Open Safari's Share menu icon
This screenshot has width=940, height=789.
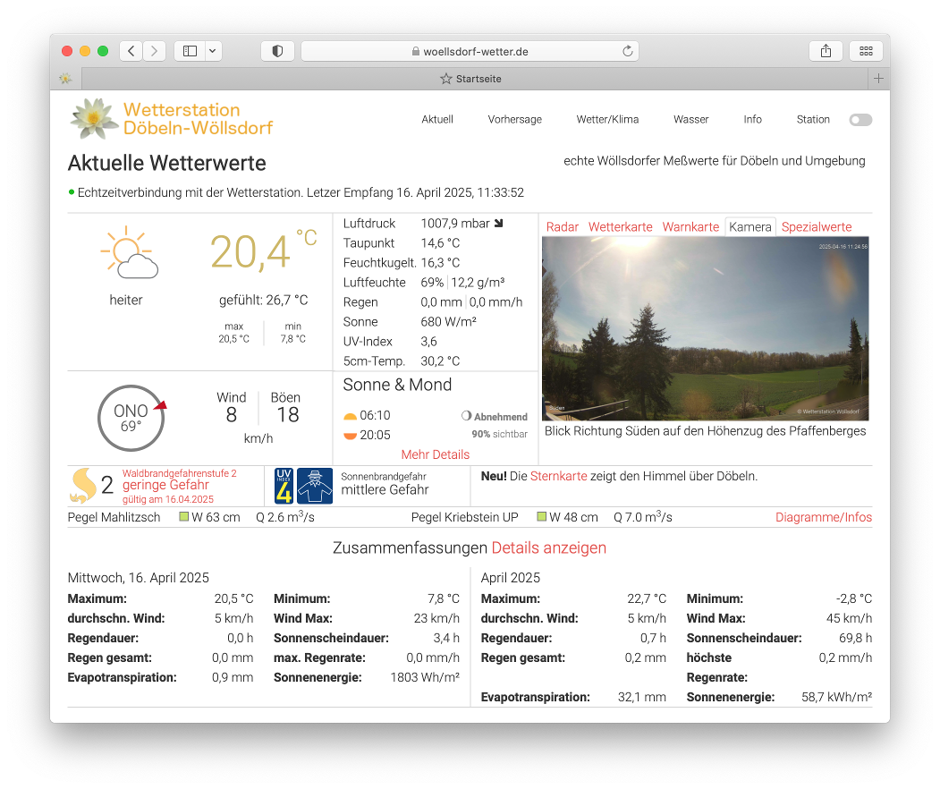(x=826, y=51)
